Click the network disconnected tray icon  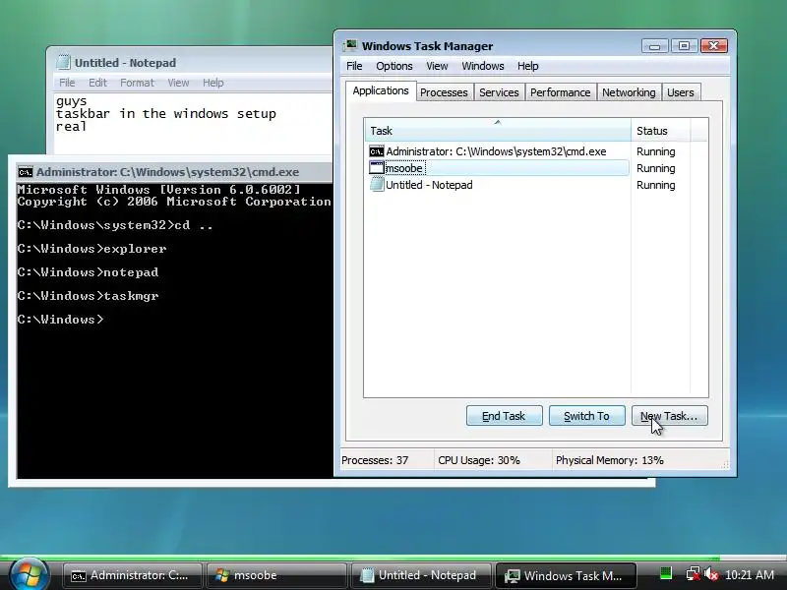[694, 574]
